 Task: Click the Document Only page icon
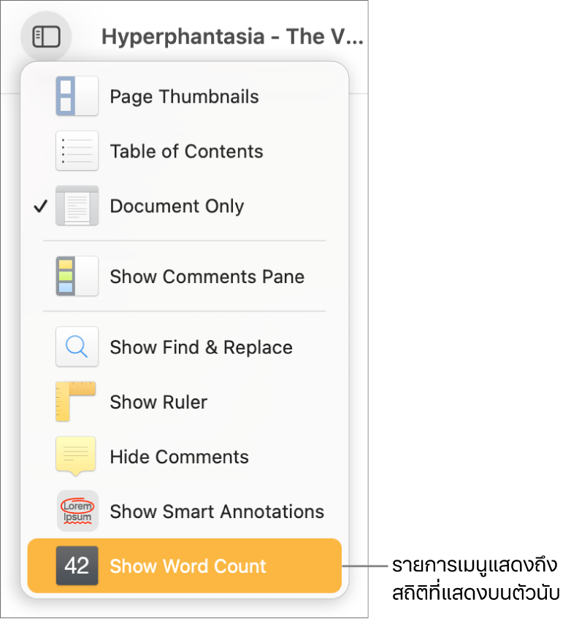[x=77, y=206]
